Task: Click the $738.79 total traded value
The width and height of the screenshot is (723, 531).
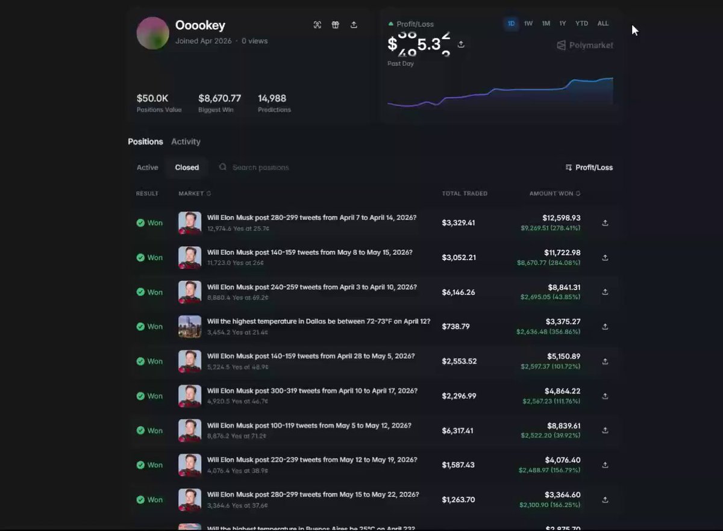Action: click(455, 327)
